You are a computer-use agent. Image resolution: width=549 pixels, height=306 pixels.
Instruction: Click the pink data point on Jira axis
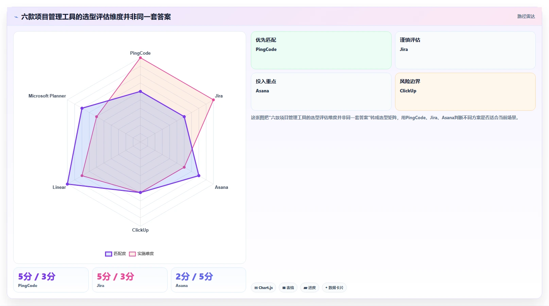click(213, 100)
